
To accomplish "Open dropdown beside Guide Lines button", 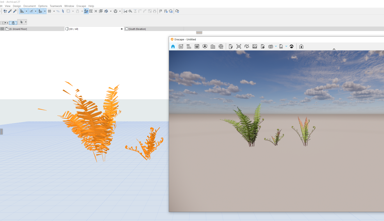I will (26, 11).
